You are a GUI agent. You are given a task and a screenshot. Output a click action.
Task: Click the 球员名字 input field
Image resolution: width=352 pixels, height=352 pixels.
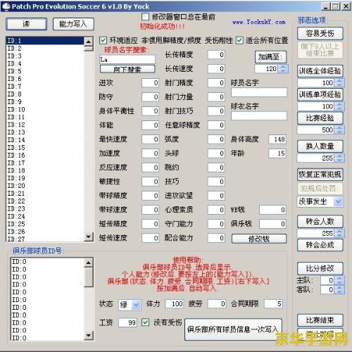pyautogui.click(x=259, y=92)
